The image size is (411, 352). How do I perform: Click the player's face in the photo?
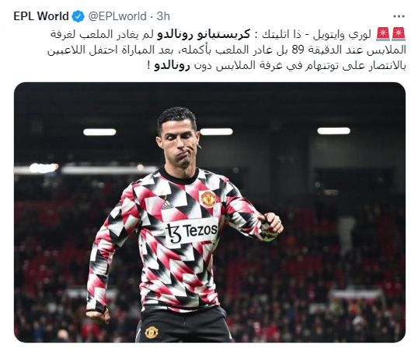coord(179,143)
